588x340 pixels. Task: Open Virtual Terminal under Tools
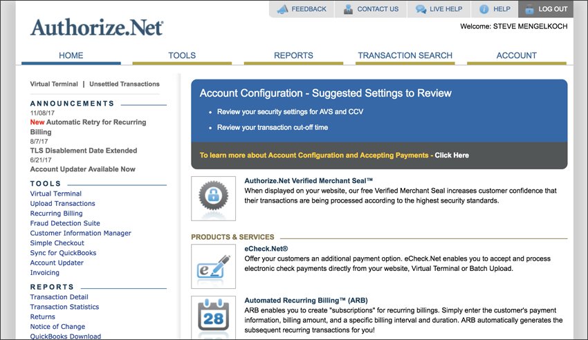point(55,193)
